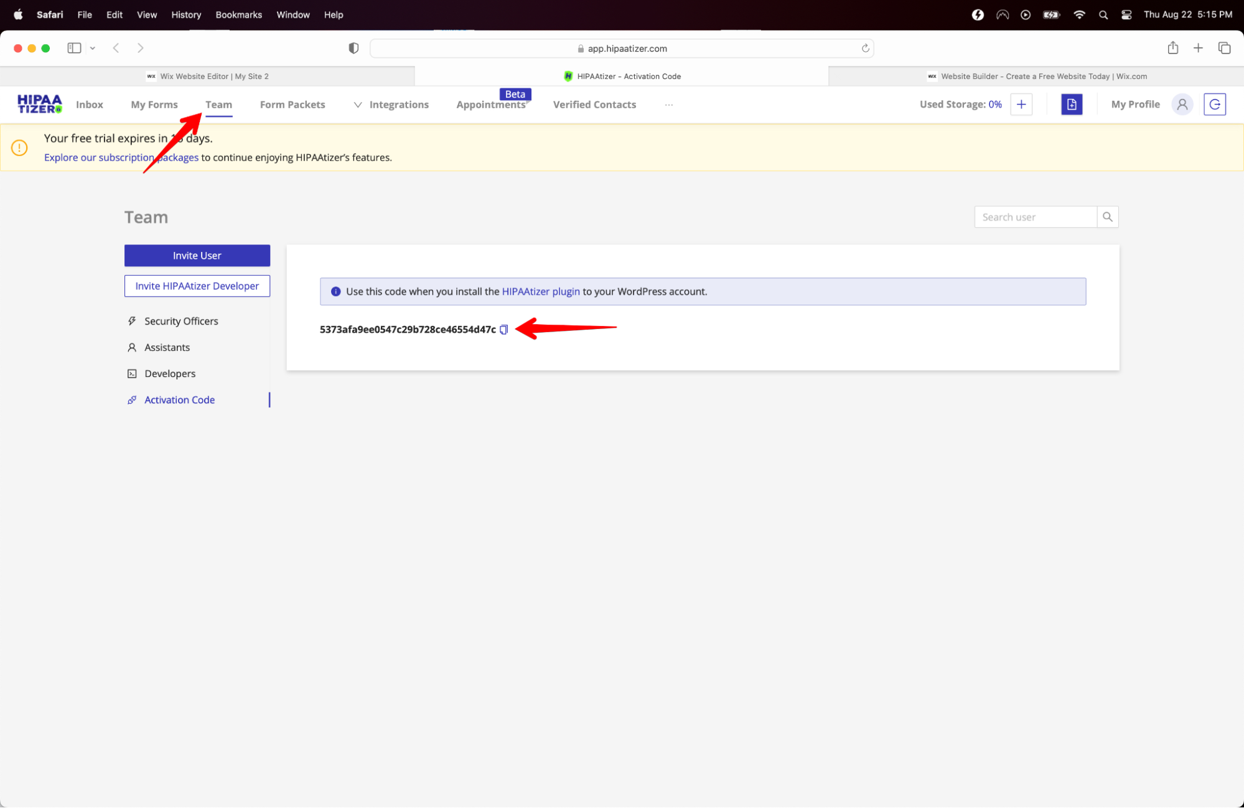Click the Invite User button
Viewport: 1244px width, 808px height.
click(x=197, y=256)
